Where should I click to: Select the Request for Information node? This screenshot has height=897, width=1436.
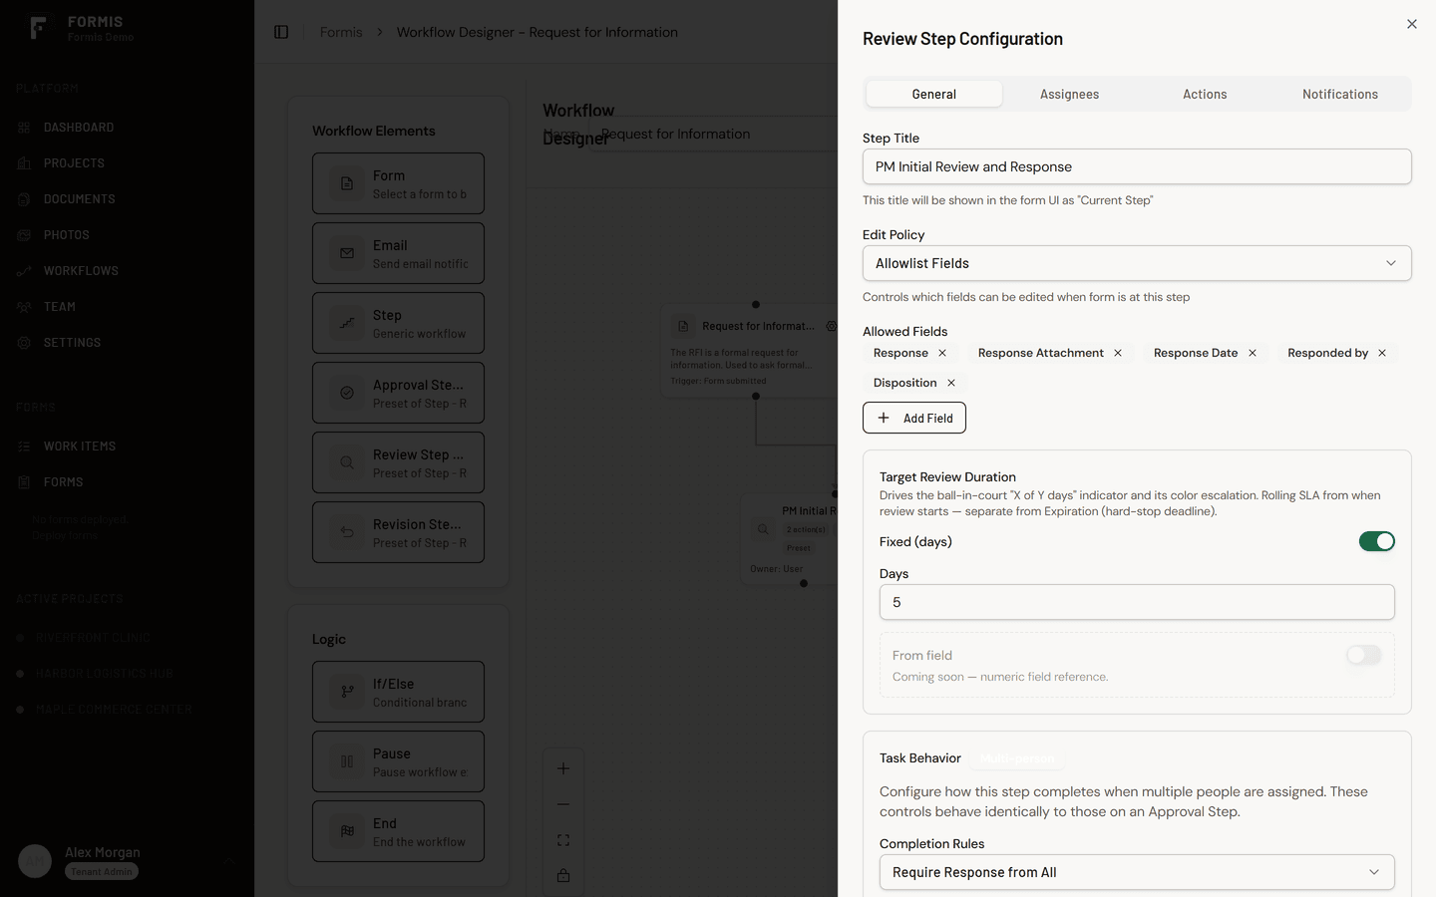pos(749,351)
